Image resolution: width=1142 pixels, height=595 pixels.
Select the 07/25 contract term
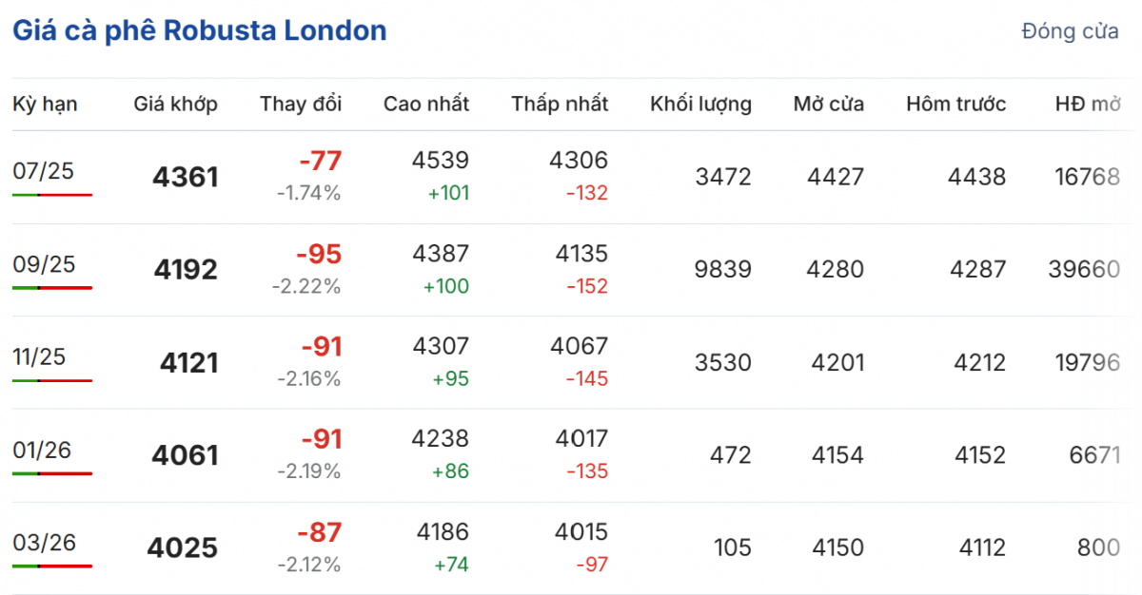(43, 171)
